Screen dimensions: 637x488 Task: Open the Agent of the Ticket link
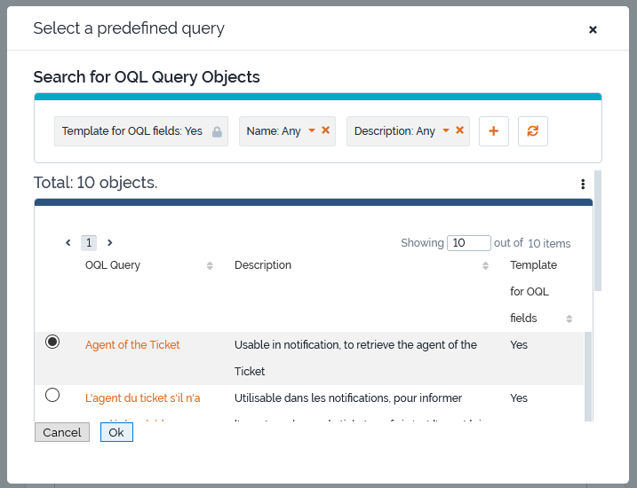click(132, 345)
